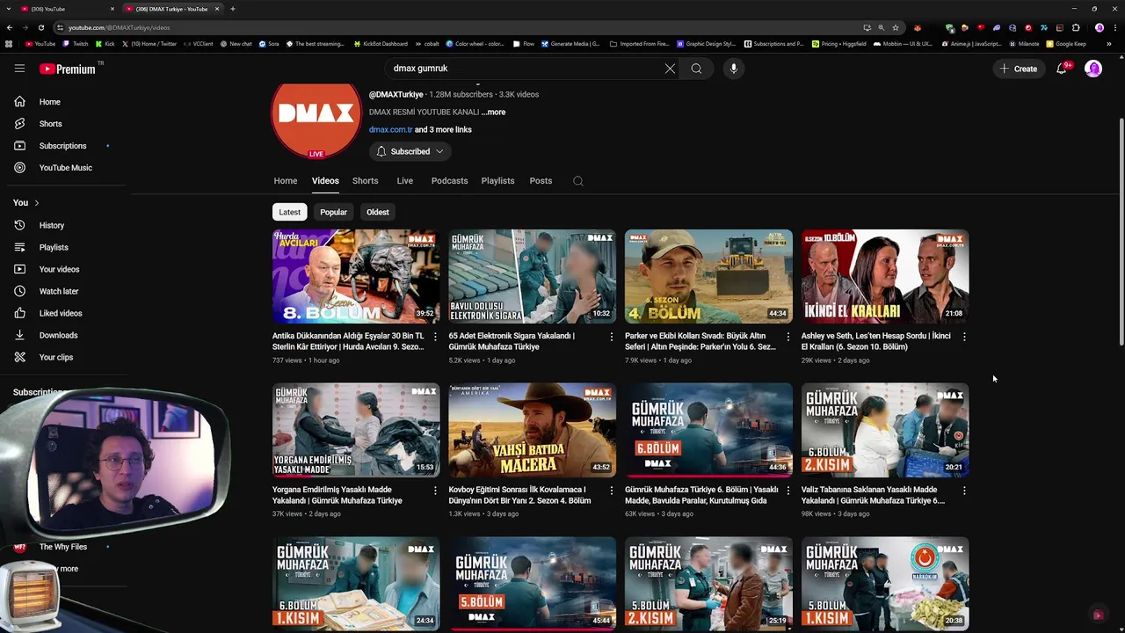Switch to the channel Shorts tab
Viewport: 1125px width, 633px height.
click(x=366, y=181)
